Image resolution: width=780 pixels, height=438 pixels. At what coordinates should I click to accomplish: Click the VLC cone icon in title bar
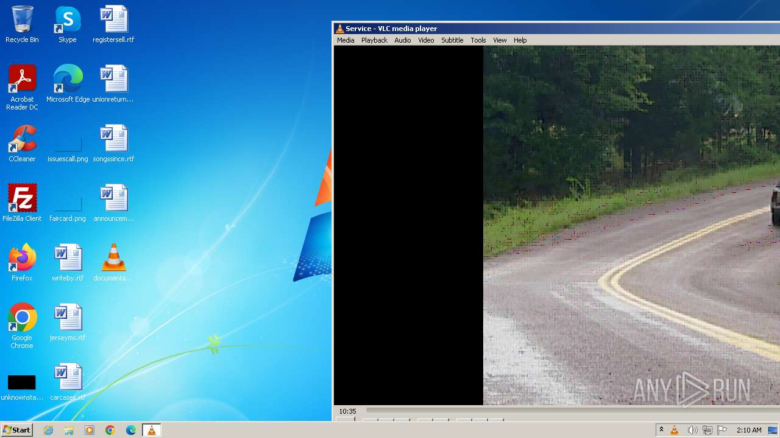pos(339,29)
